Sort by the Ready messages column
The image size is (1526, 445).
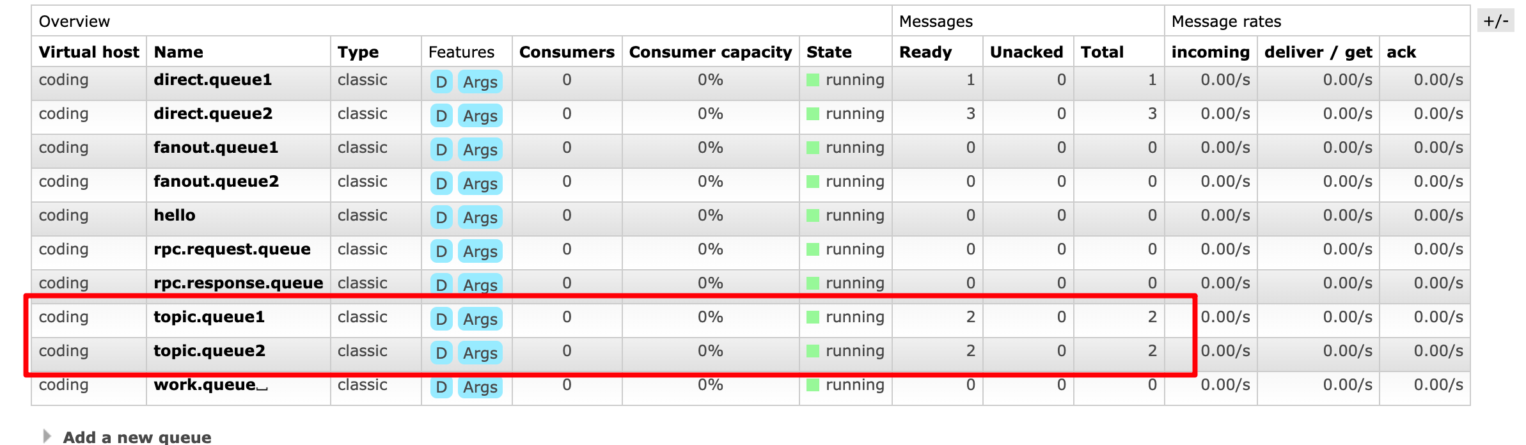tap(925, 52)
